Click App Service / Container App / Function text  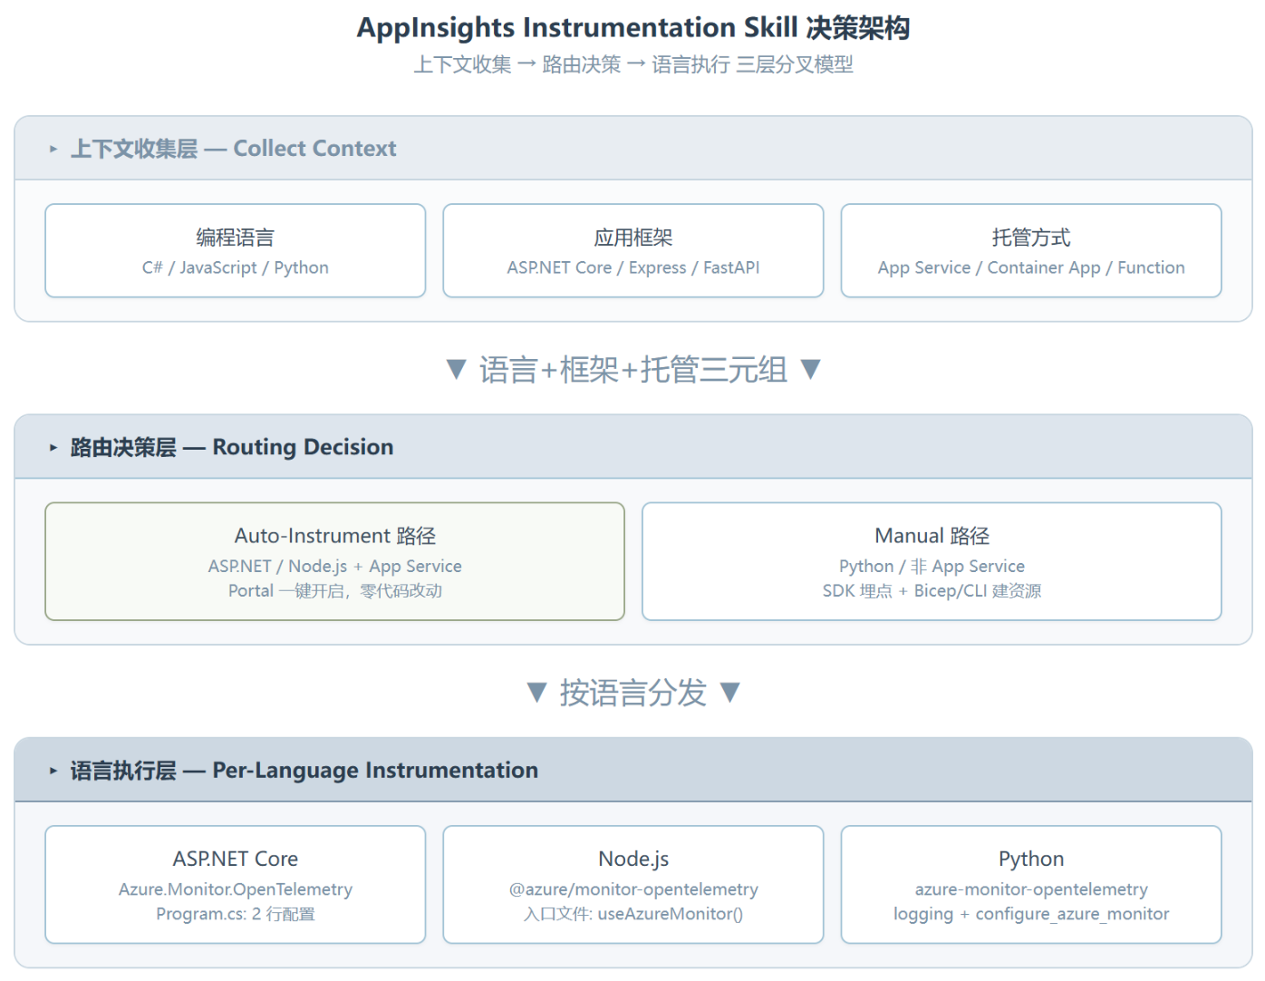click(1031, 267)
